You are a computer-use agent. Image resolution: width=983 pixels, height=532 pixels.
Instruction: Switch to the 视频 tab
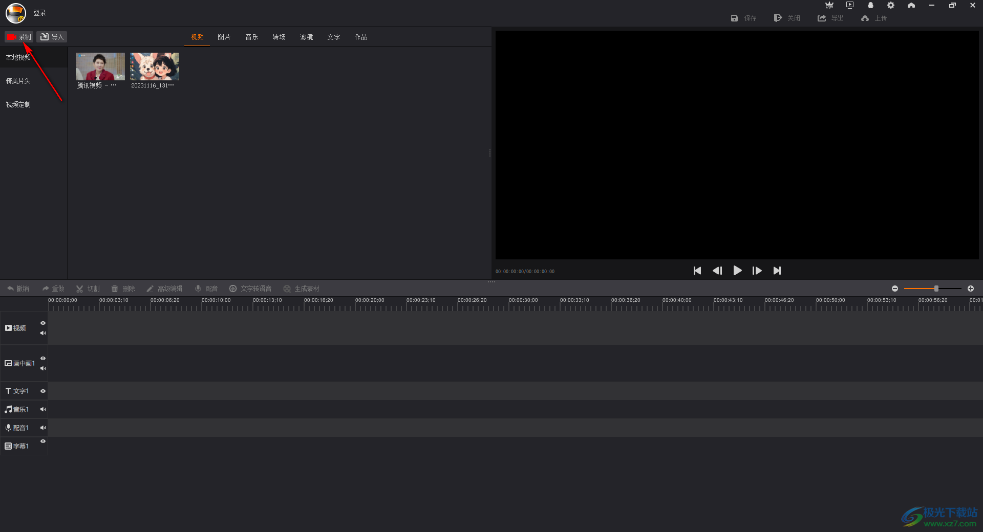coord(197,37)
